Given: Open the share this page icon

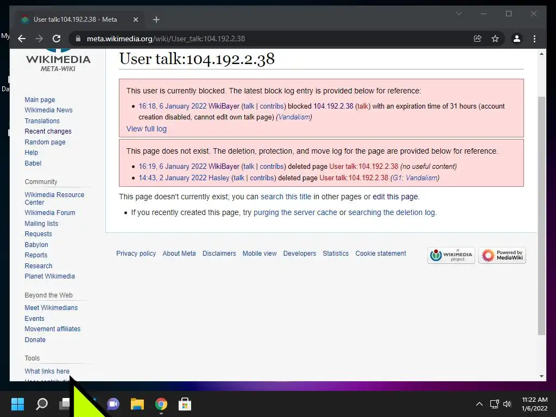Looking at the screenshot, I should pos(478,39).
